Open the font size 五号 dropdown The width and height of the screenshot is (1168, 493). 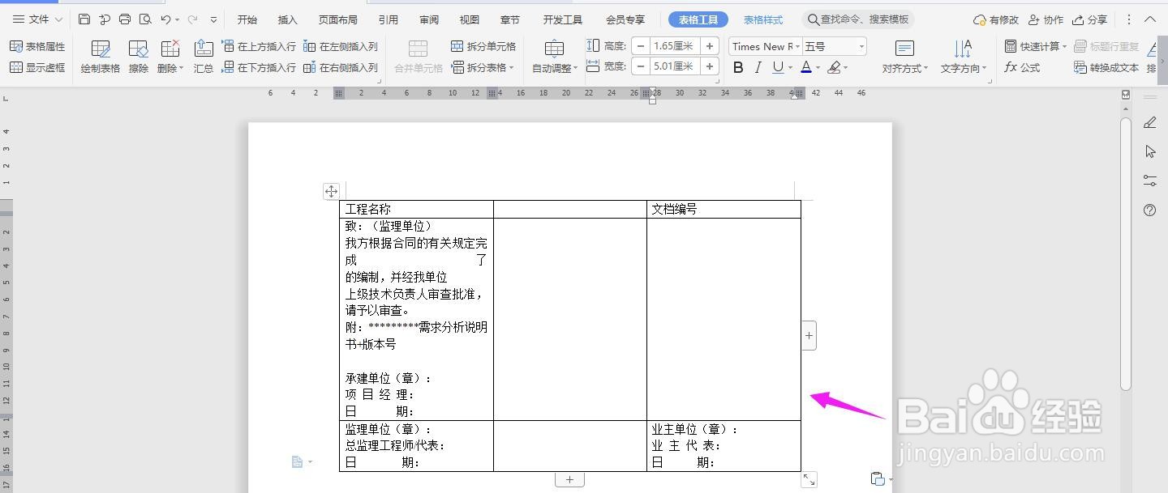pyautogui.click(x=834, y=46)
